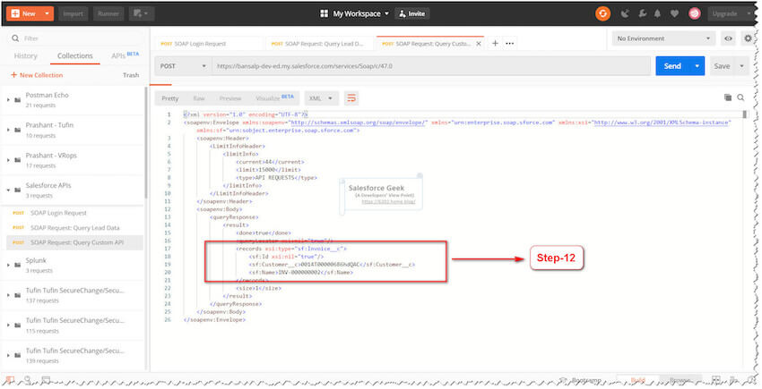The height and width of the screenshot is (389, 762).
Task: Switch to the Collections tab
Action: coord(74,55)
